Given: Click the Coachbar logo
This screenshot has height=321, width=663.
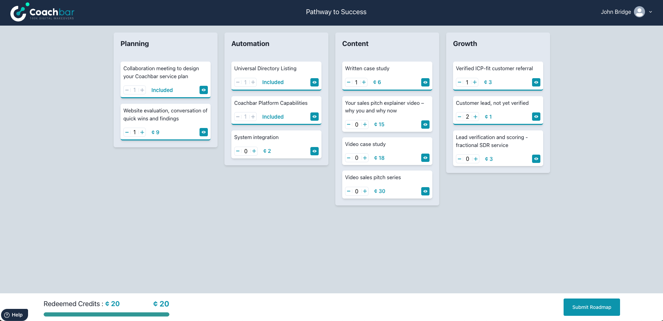Looking at the screenshot, I should pos(42,12).
